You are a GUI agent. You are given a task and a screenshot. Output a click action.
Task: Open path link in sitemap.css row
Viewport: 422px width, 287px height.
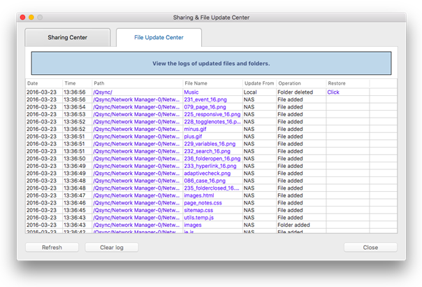[x=136, y=210]
